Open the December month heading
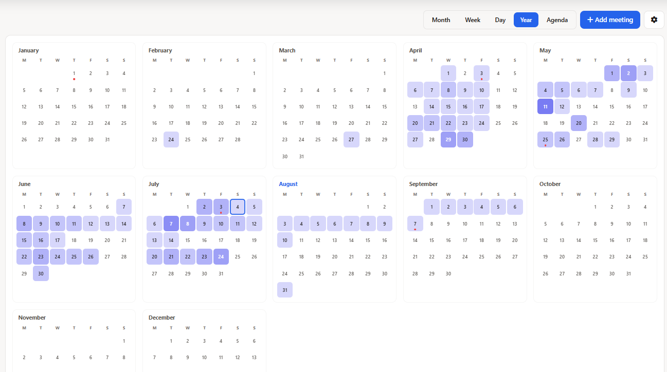The image size is (667, 372). pyautogui.click(x=162, y=318)
